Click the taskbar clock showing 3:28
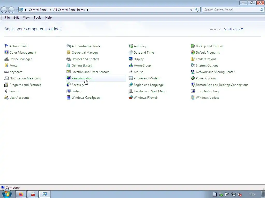 (x=252, y=194)
